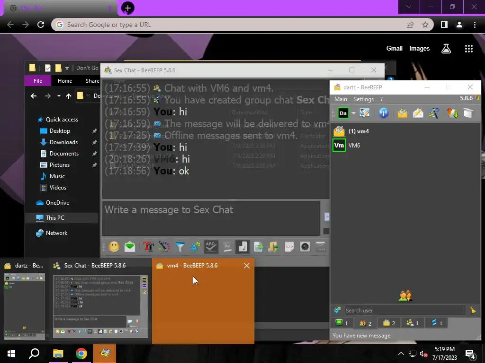Toggle the sound note icon in chat toolbar
Viewport: 485px width, 363px height.
click(x=242, y=247)
